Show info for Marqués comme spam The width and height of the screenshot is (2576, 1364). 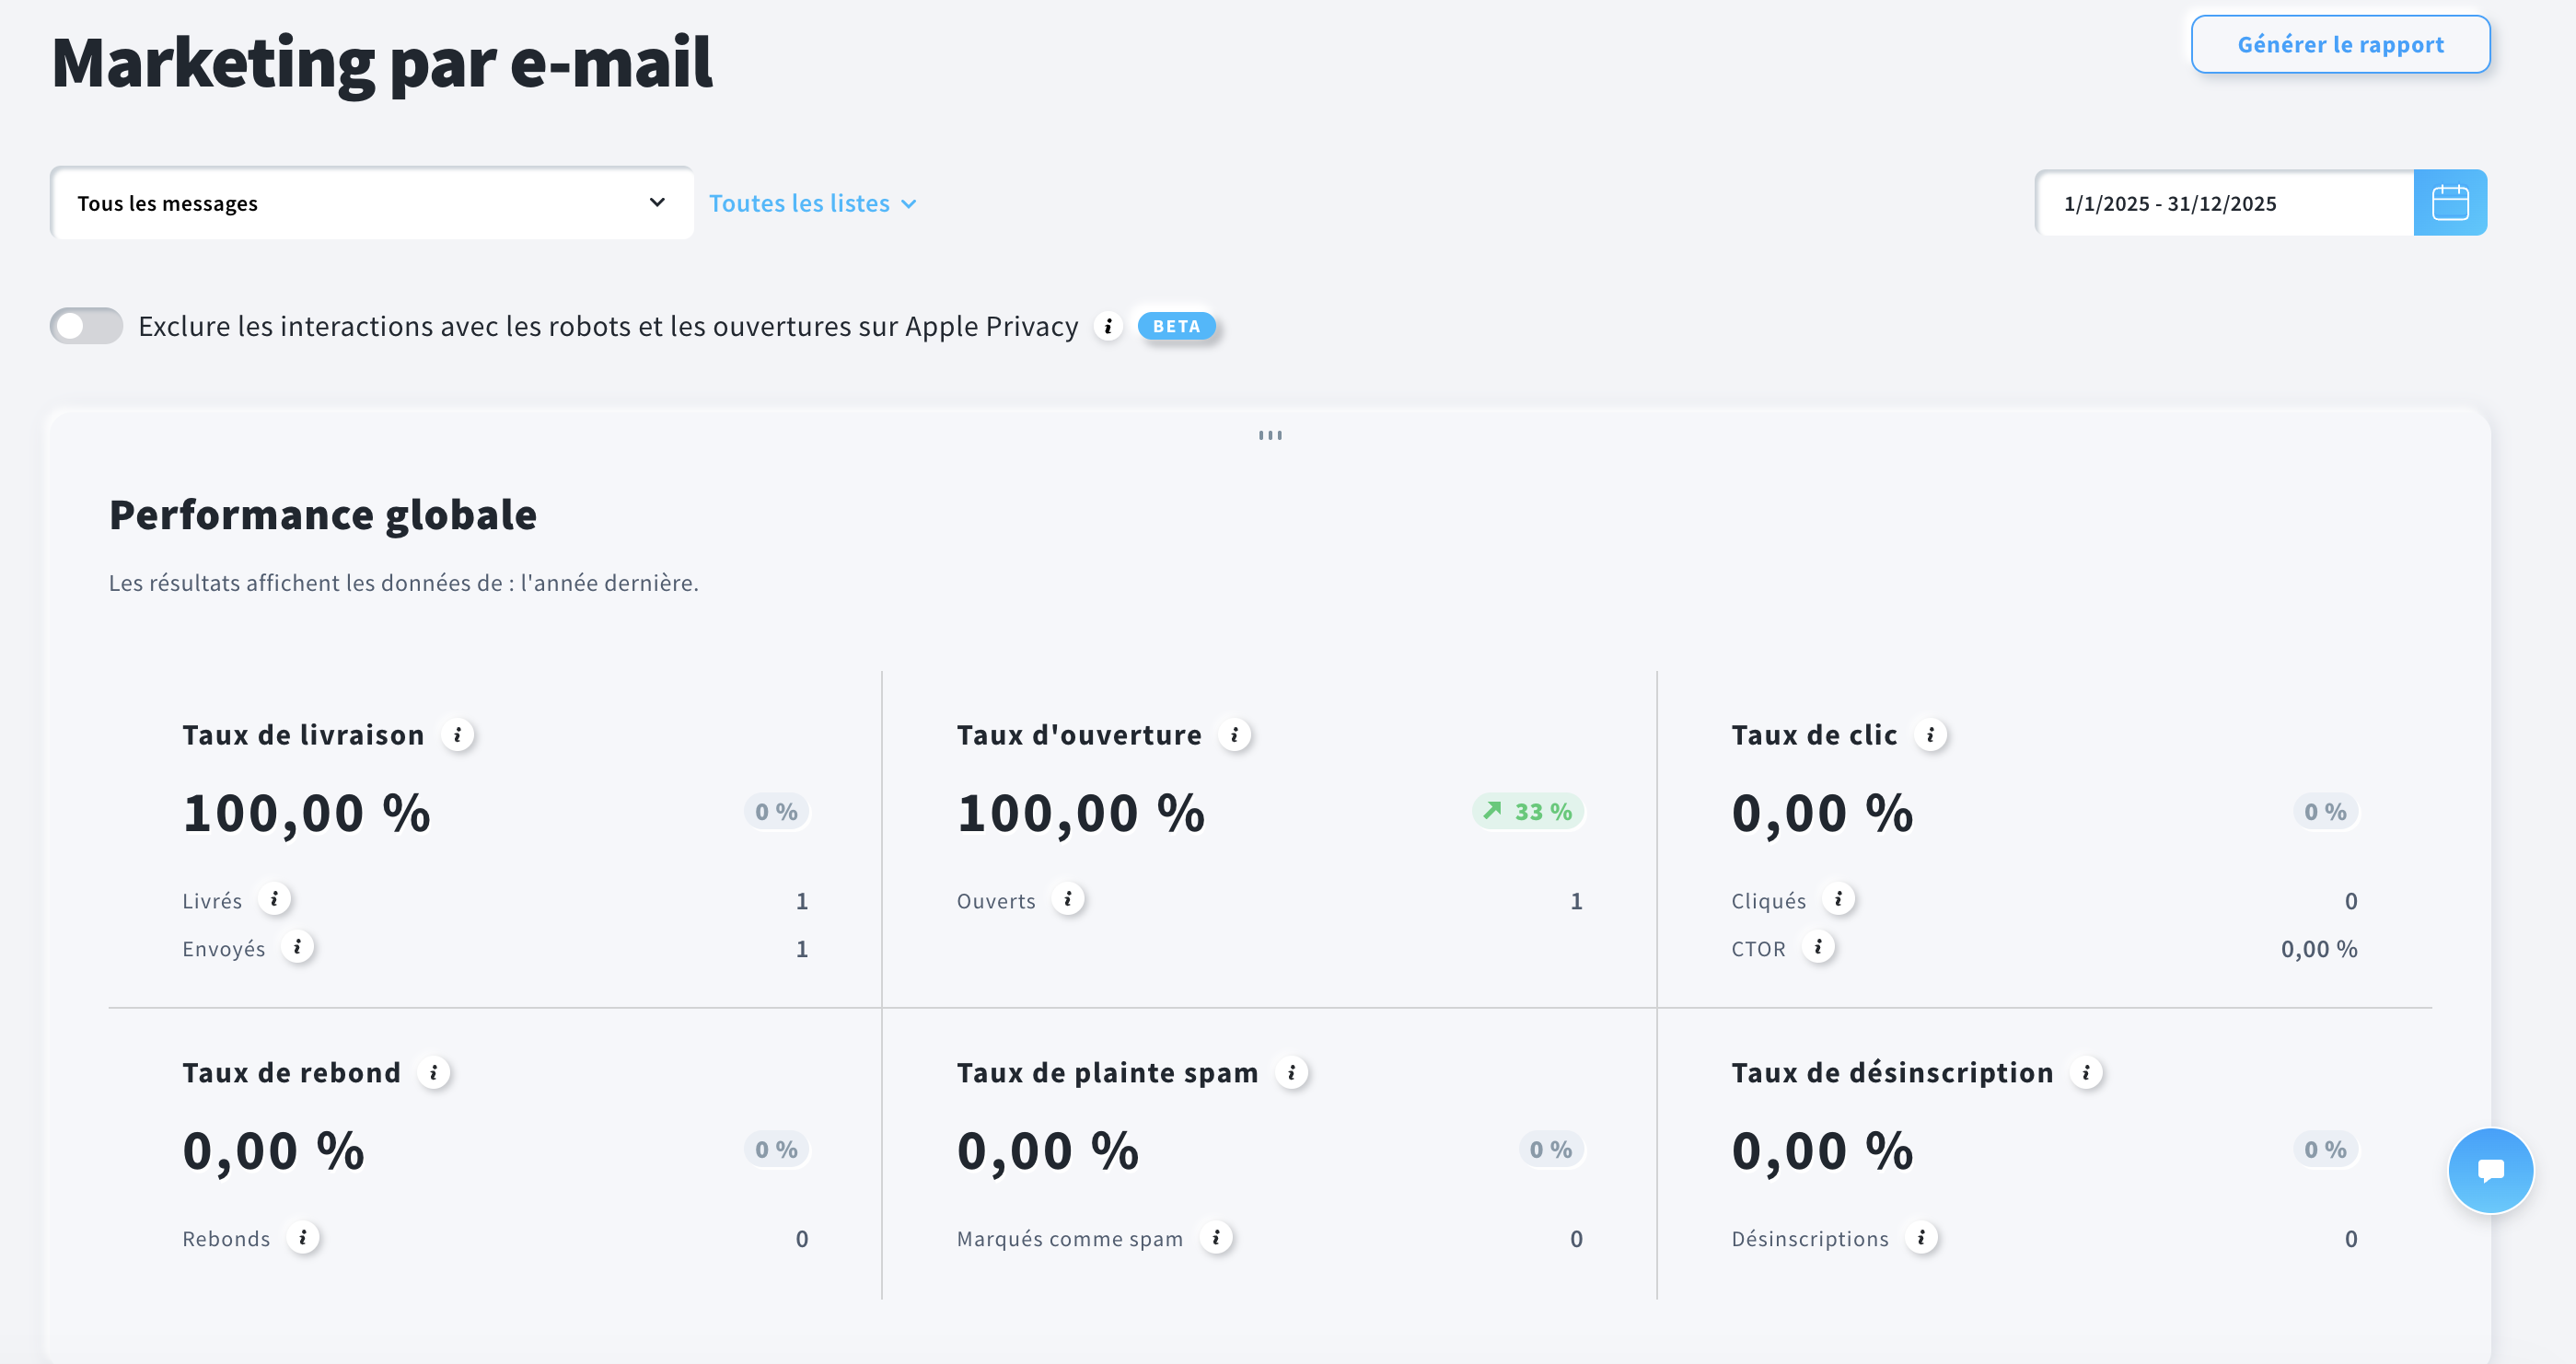click(1216, 1237)
